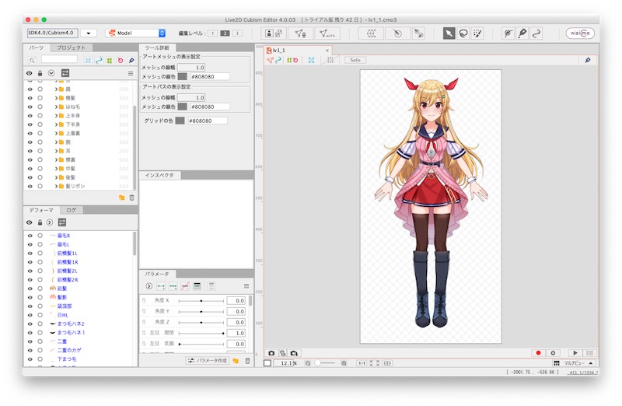Click the red rotation icon in the parts palette
The height and width of the screenshot is (406, 622).
[x=121, y=61]
